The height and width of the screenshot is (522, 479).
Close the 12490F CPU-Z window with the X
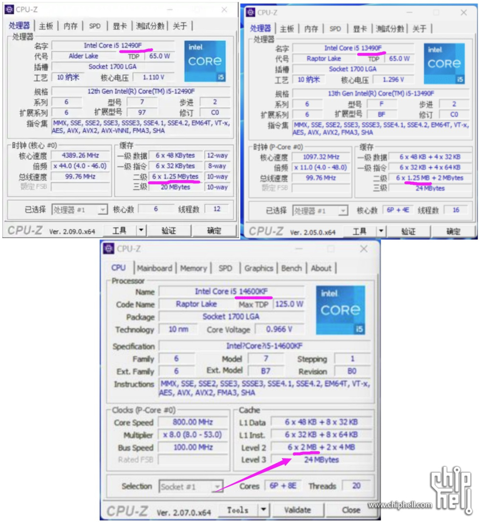pos(224,10)
